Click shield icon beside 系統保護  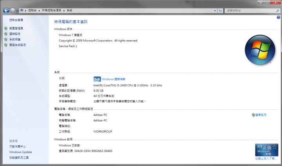tap(6, 39)
